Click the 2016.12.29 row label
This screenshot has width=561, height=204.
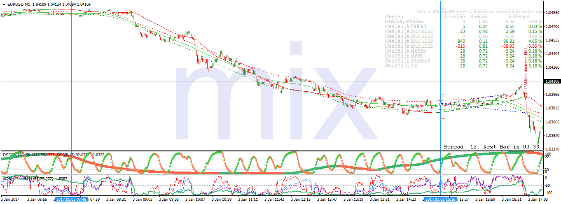pos(409,41)
